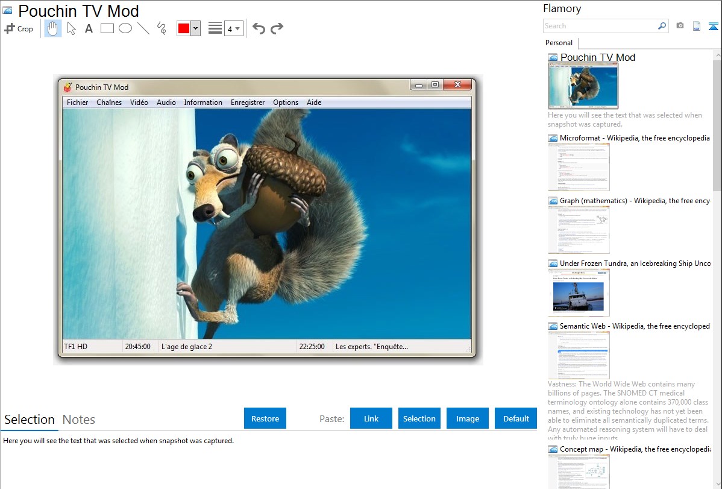Click the line thickness icon

pyautogui.click(x=215, y=28)
